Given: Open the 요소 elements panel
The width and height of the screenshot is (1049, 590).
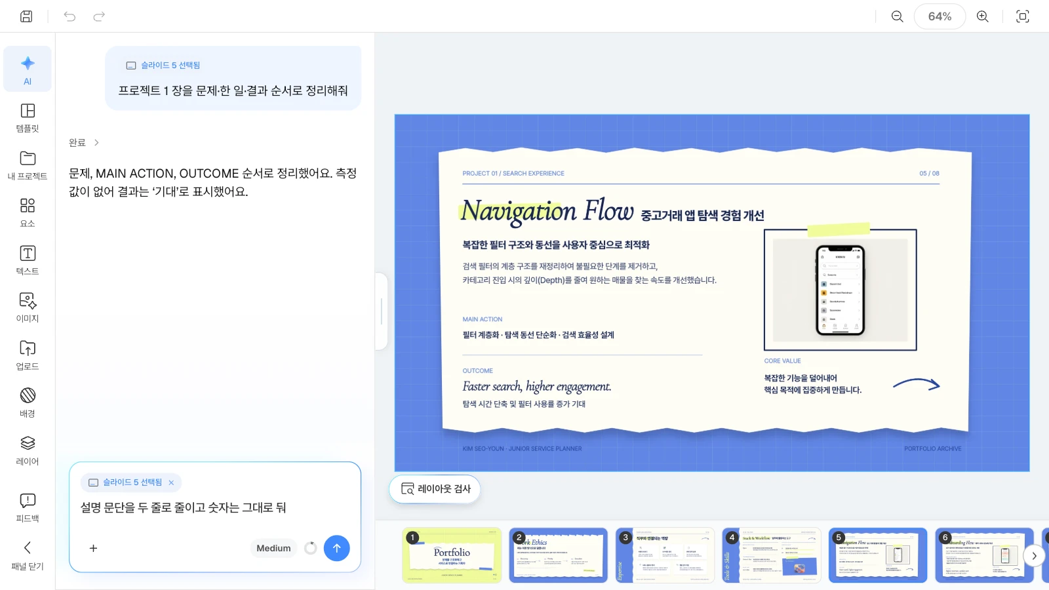Looking at the screenshot, I should coord(28,213).
